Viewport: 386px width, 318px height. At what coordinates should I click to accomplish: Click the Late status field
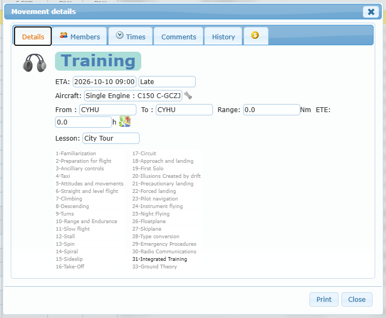[x=167, y=82]
